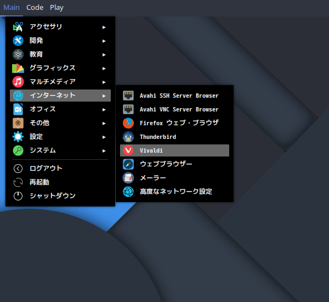The width and height of the screenshot is (329, 302).
Task: Click the 高度なネットワーク設定 globe icon
Action: click(x=128, y=192)
